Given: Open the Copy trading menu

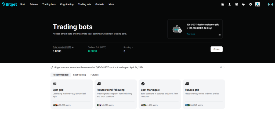Looking at the screenshot, I should click(x=67, y=4).
